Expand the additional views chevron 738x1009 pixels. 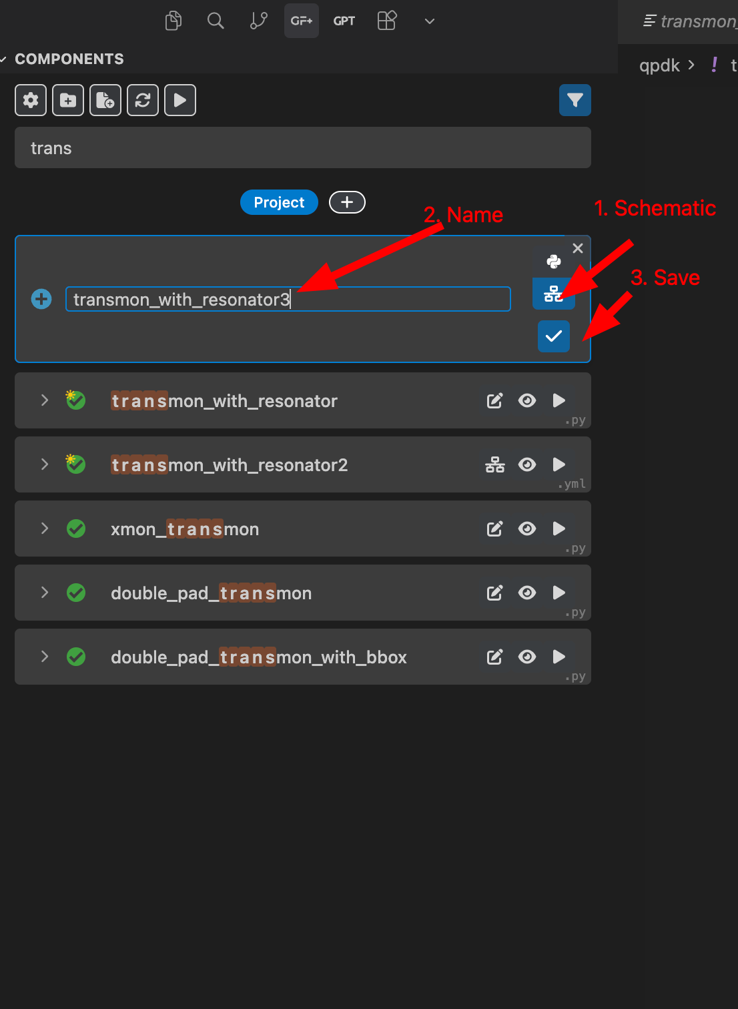(x=430, y=21)
